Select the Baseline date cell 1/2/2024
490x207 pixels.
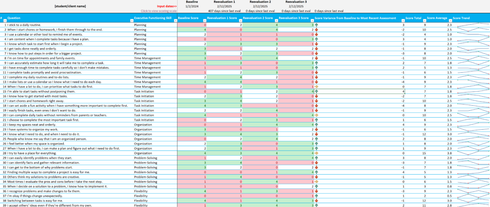point(192,7)
